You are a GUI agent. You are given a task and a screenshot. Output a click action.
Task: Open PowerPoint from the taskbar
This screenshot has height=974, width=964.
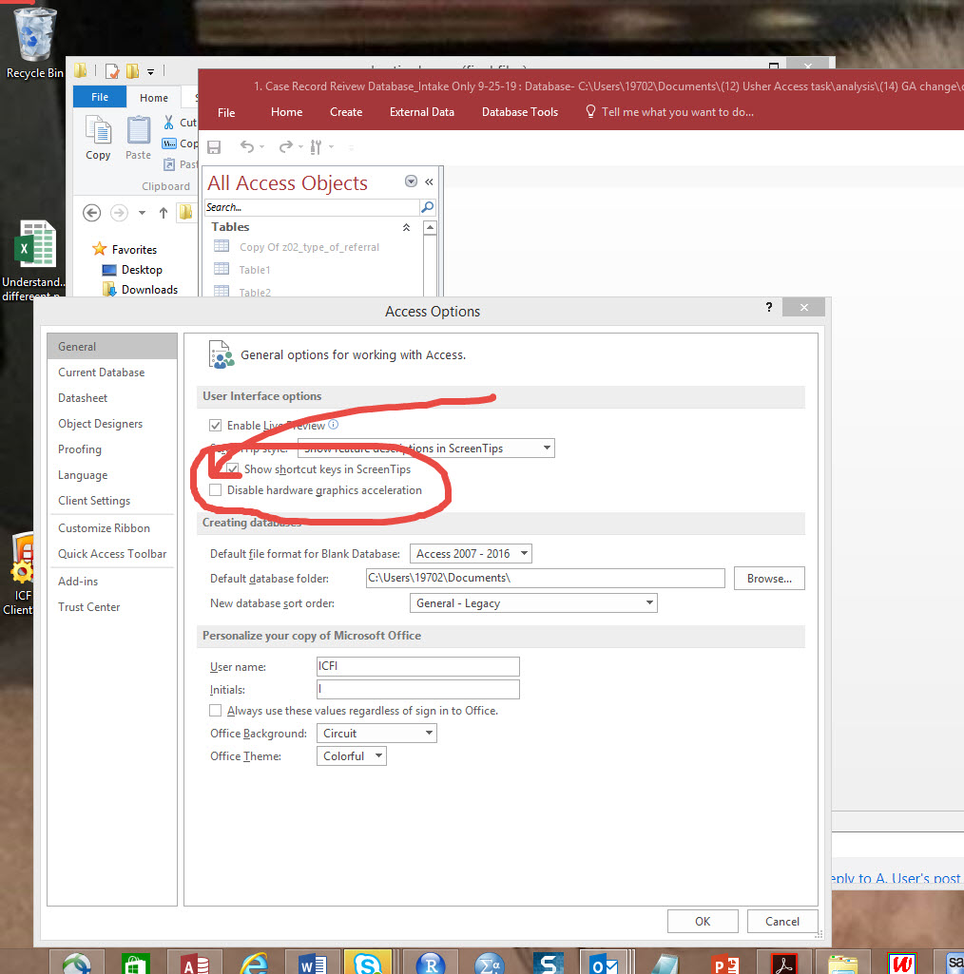click(x=725, y=964)
